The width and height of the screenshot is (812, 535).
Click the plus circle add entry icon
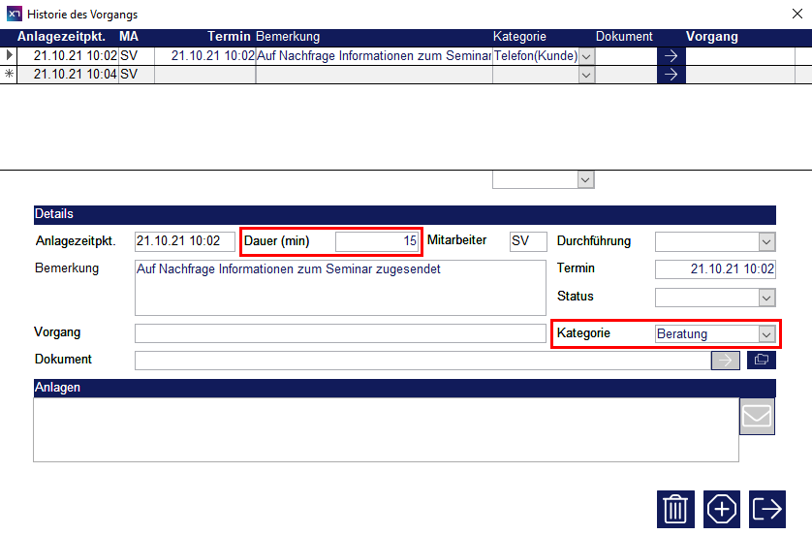coord(722,509)
